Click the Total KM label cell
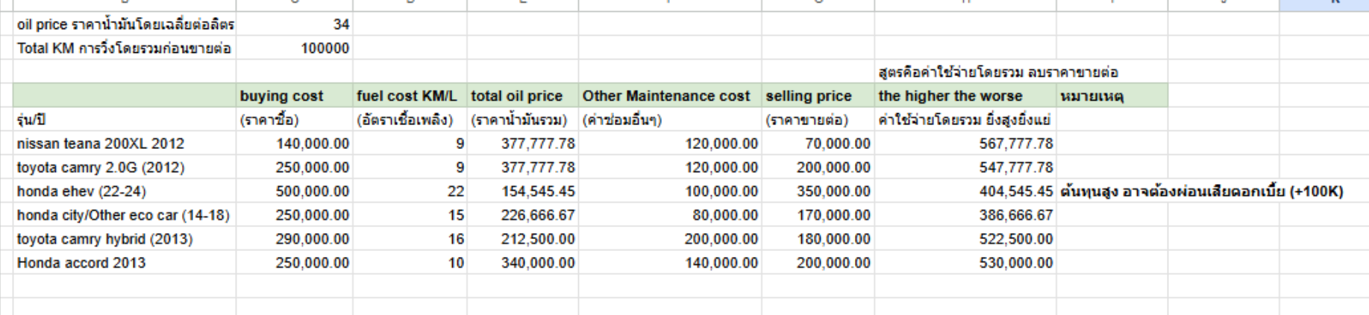Screen dimensions: 1369x315 pyautogui.click(x=125, y=48)
